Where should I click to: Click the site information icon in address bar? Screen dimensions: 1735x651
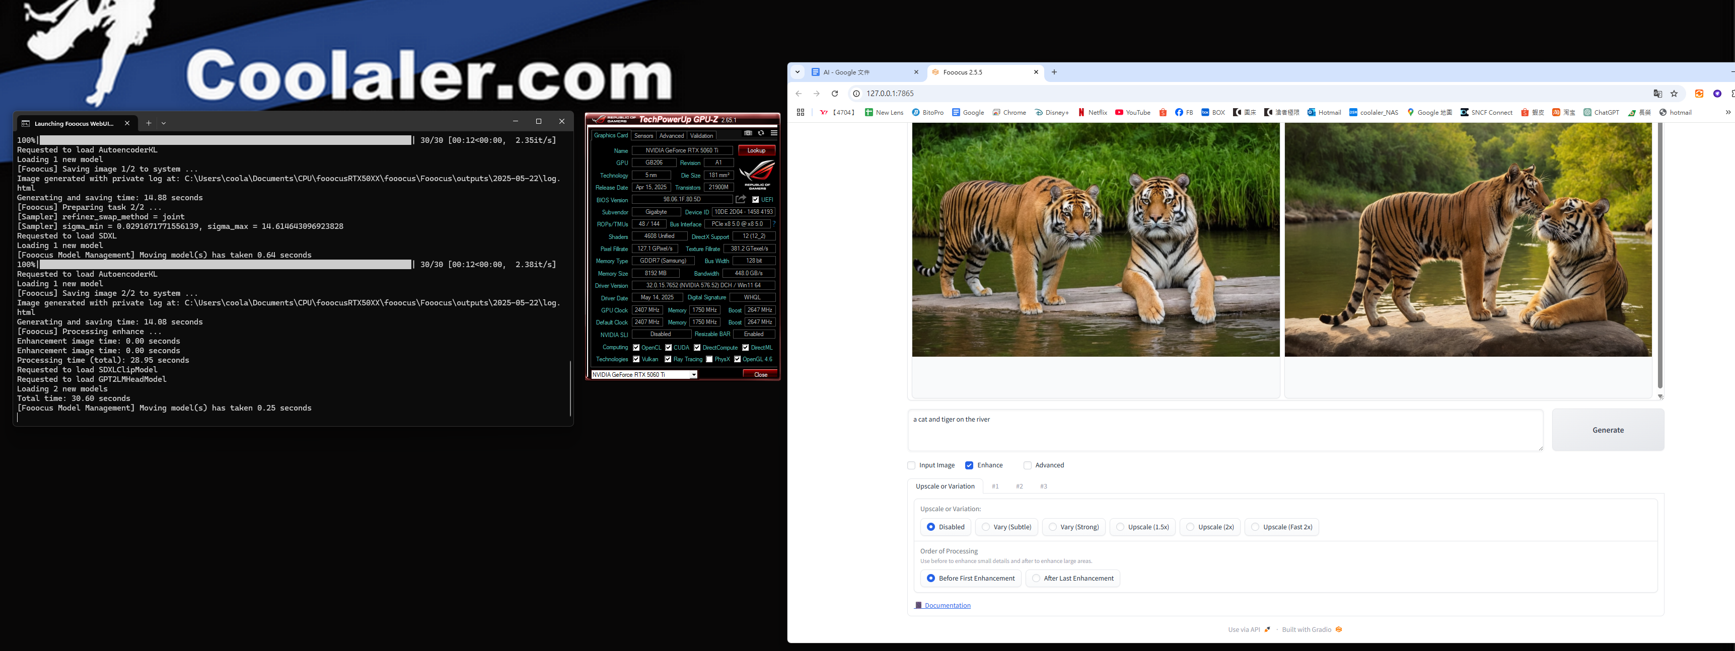point(857,94)
